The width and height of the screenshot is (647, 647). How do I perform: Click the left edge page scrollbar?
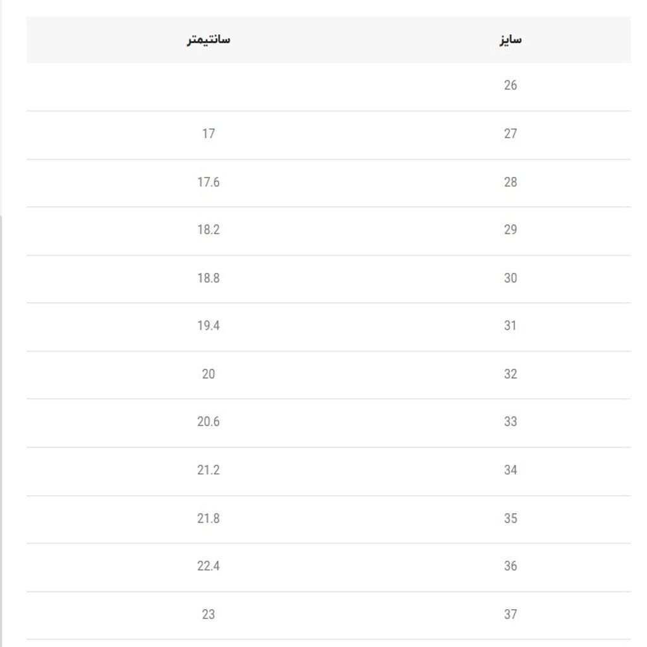pyautogui.click(x=1, y=431)
